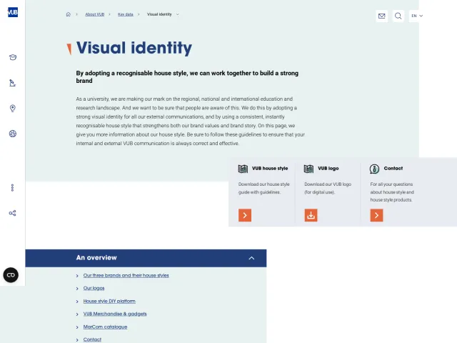Open the EN language dropdown

(x=417, y=16)
